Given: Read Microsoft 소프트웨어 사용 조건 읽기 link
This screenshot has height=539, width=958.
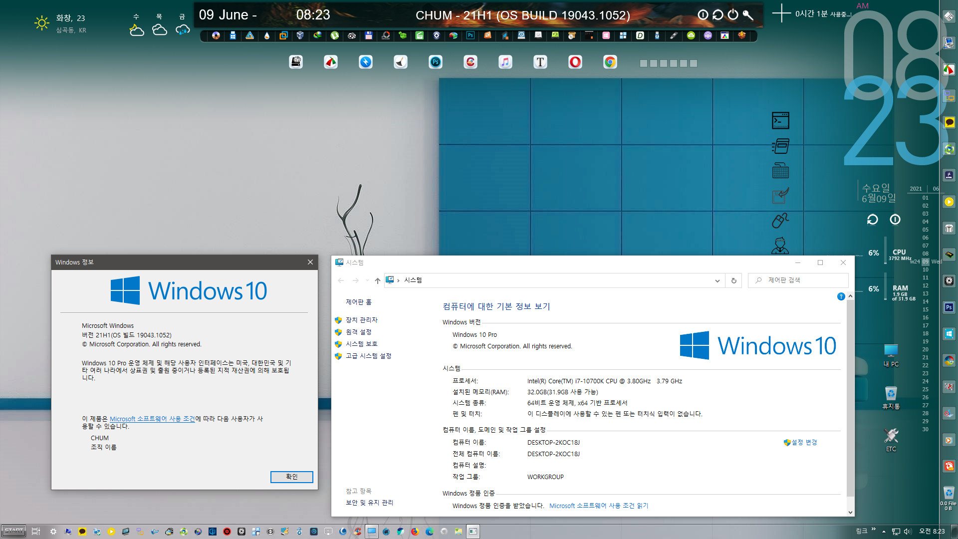Looking at the screenshot, I should [599, 506].
